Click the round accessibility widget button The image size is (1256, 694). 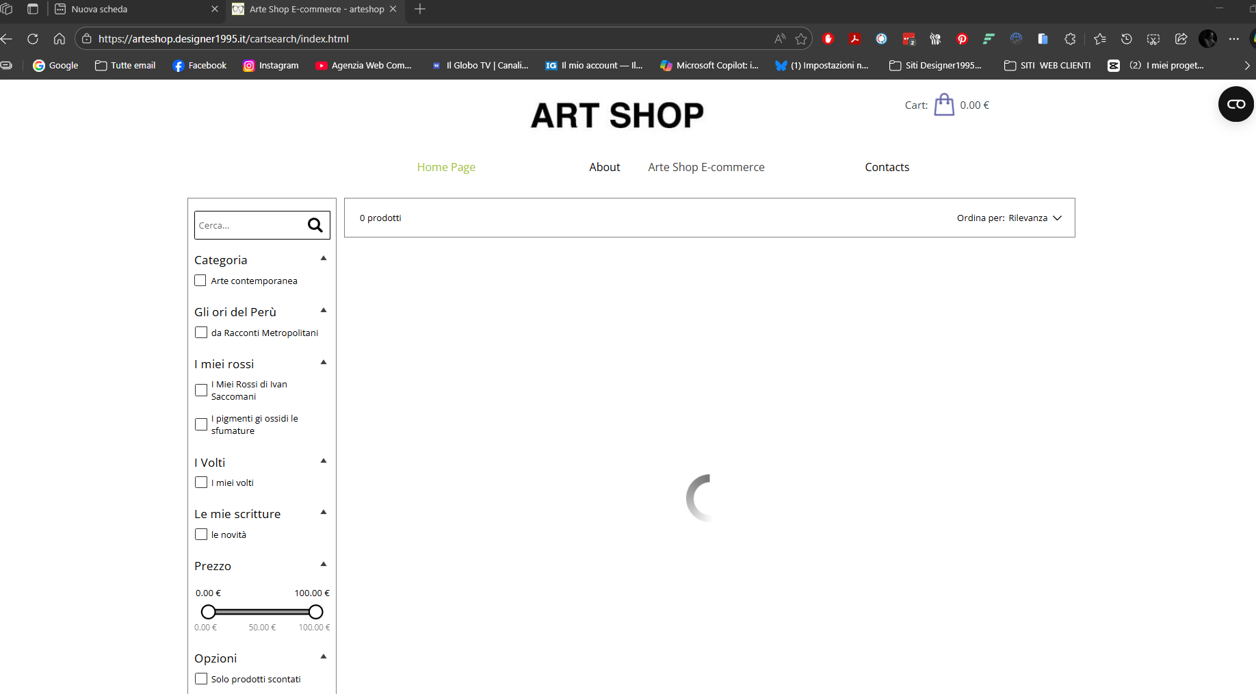1235,104
